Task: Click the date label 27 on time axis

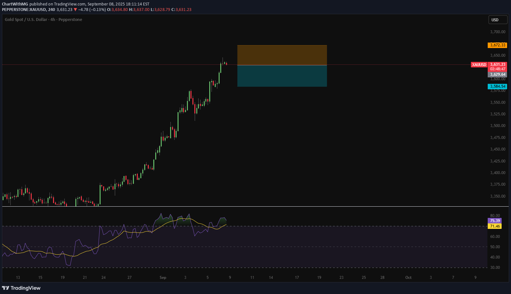Action: [129, 278]
